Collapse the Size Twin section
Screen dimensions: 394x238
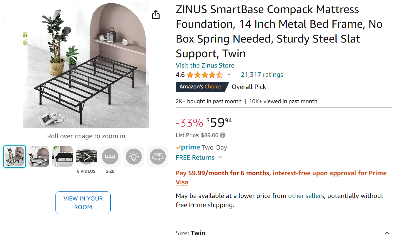(x=387, y=233)
